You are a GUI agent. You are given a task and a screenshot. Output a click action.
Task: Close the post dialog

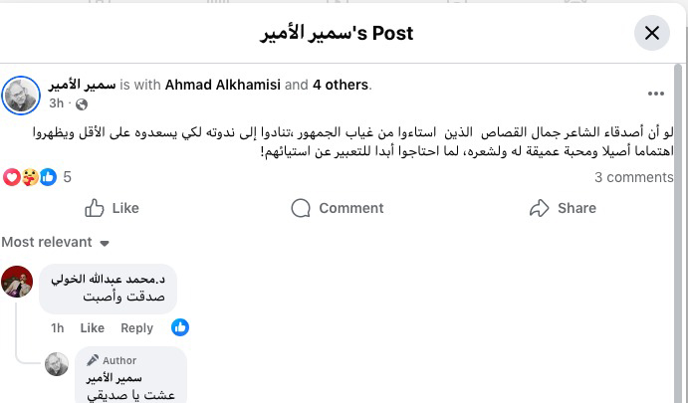point(652,33)
